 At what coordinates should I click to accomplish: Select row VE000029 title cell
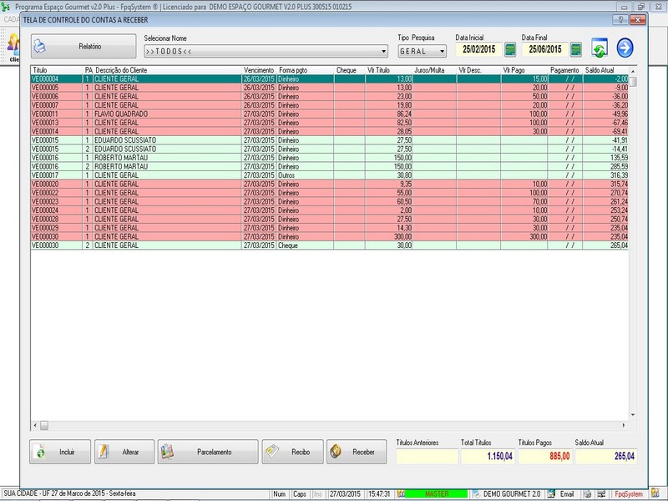(x=57, y=228)
